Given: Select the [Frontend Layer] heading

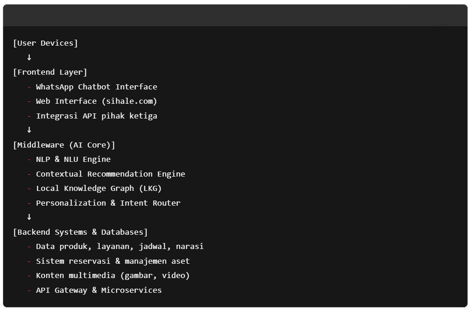Looking at the screenshot, I should pos(50,72).
